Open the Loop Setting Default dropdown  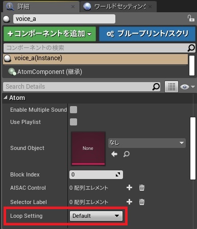point(96,216)
